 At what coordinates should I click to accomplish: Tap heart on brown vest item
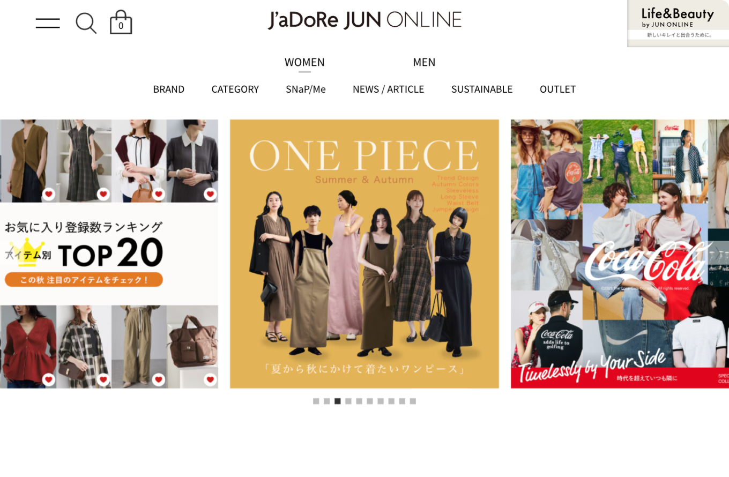coord(49,194)
